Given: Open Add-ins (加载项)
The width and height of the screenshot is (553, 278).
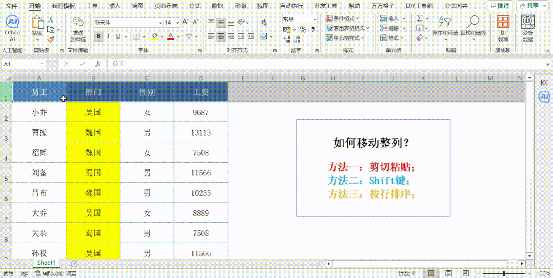Looking at the screenshot, I should [x=503, y=29].
